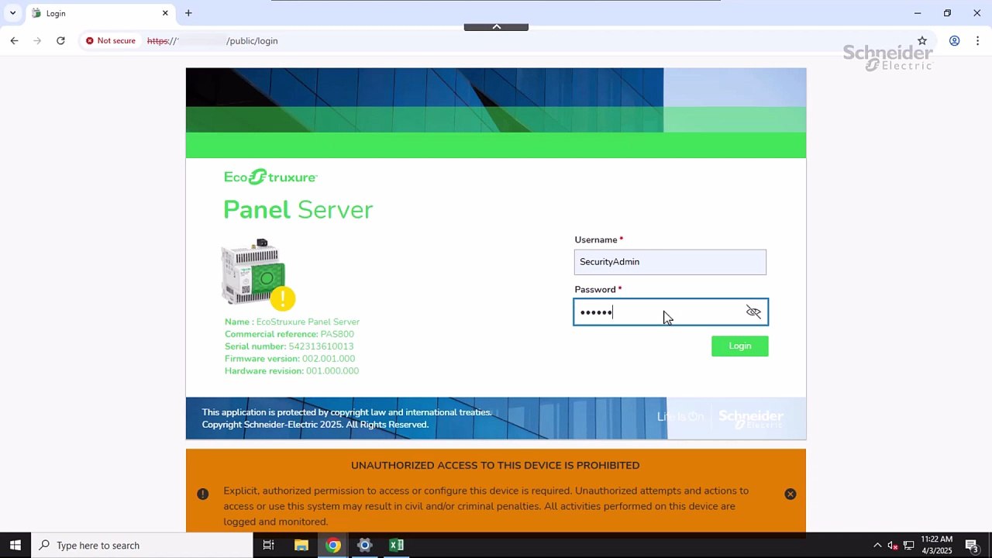Open the Chrome profile icon
This screenshot has height=558, width=992.
(x=955, y=40)
